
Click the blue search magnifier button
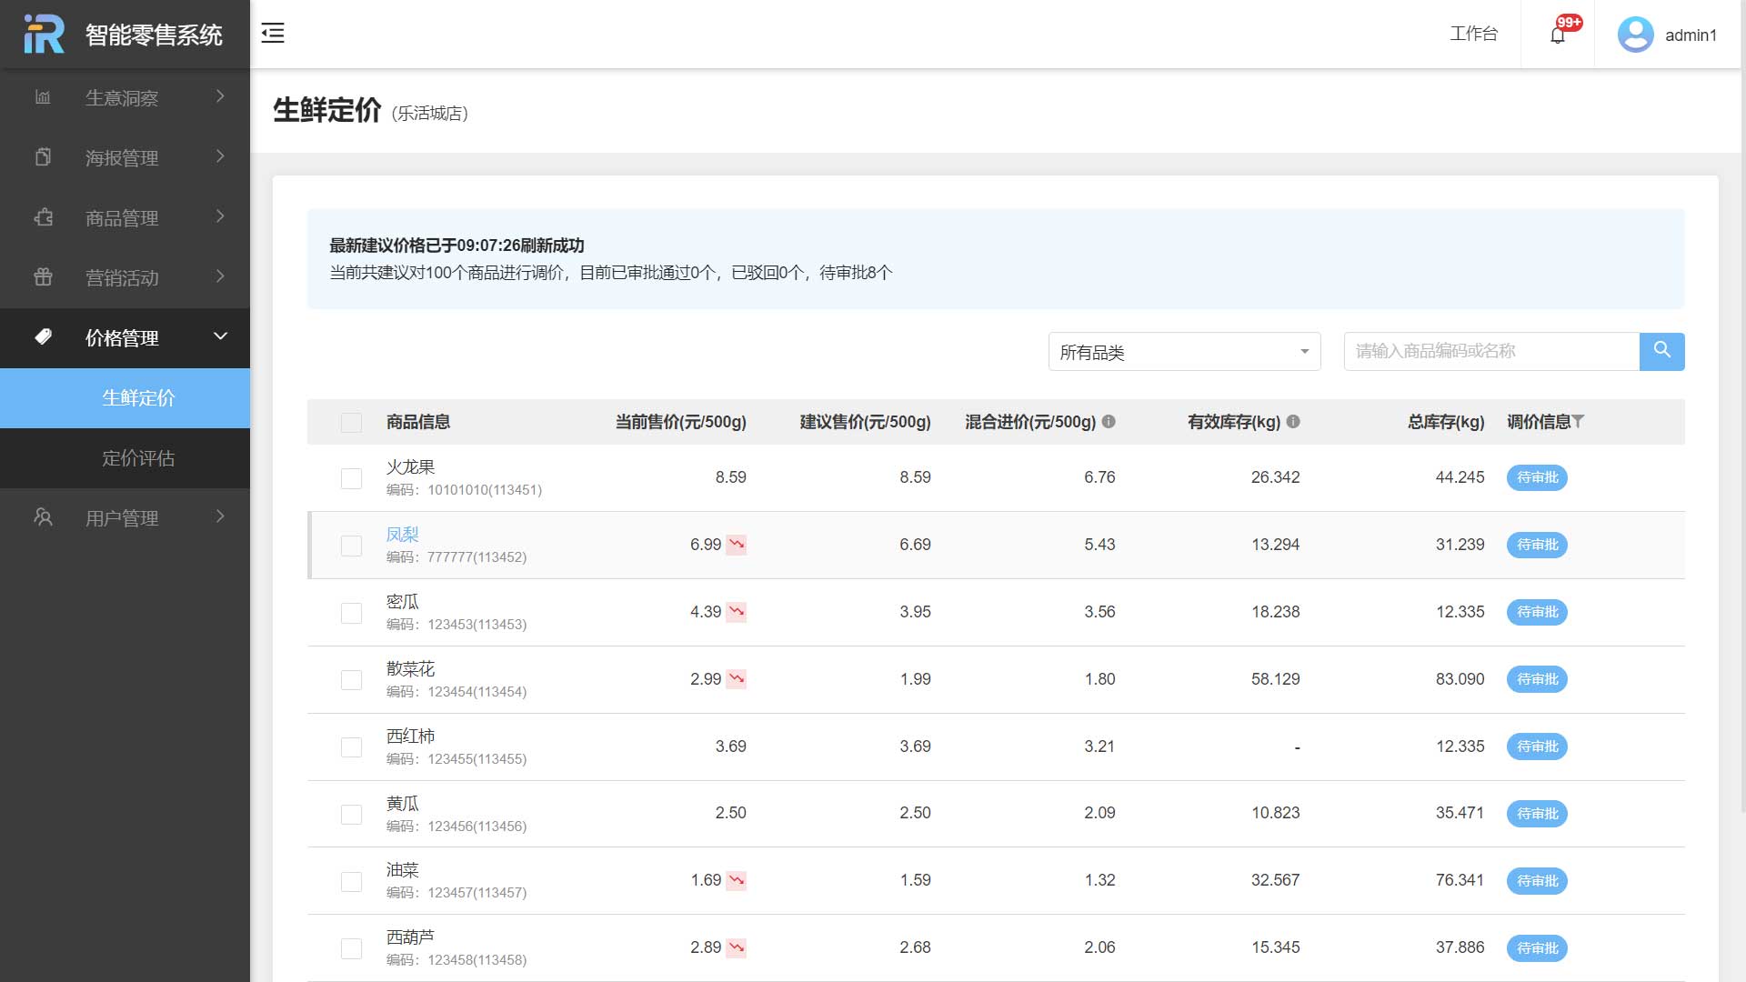[1661, 351]
